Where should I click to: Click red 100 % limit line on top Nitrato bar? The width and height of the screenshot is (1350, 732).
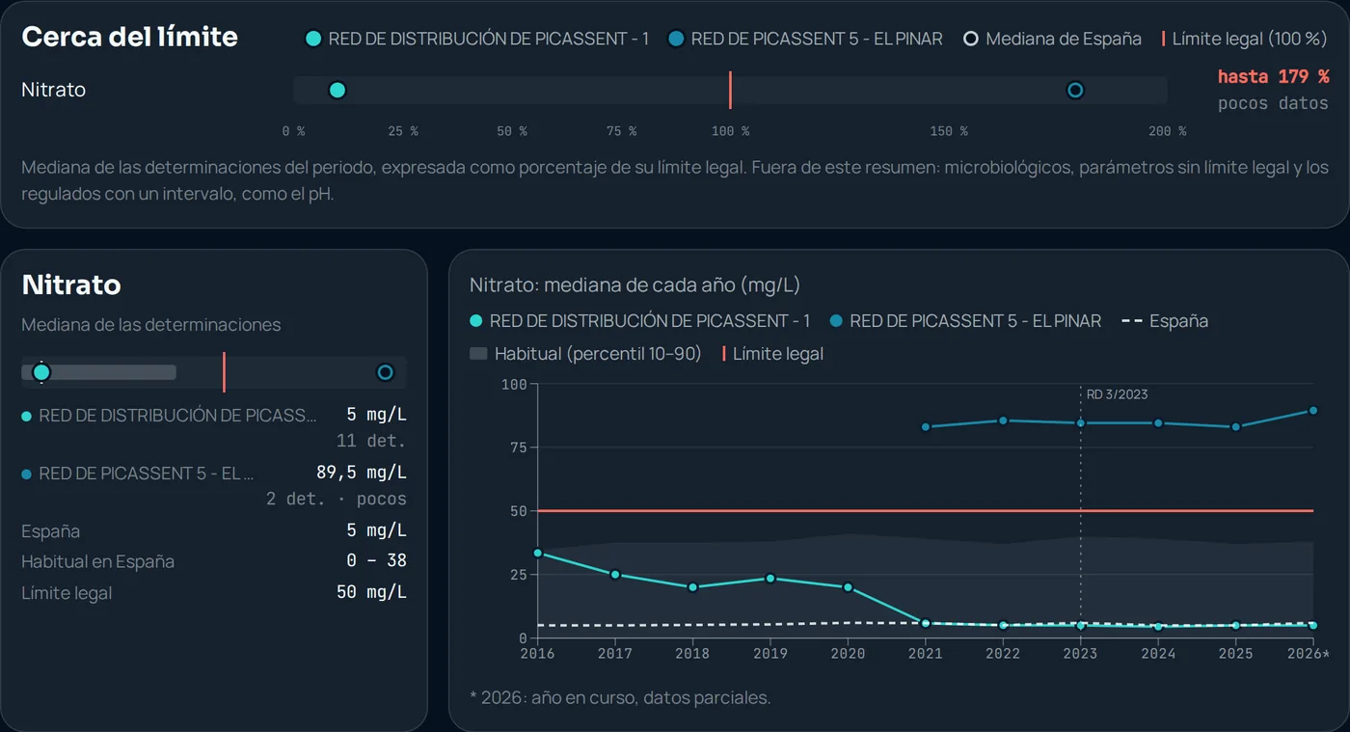(x=730, y=91)
